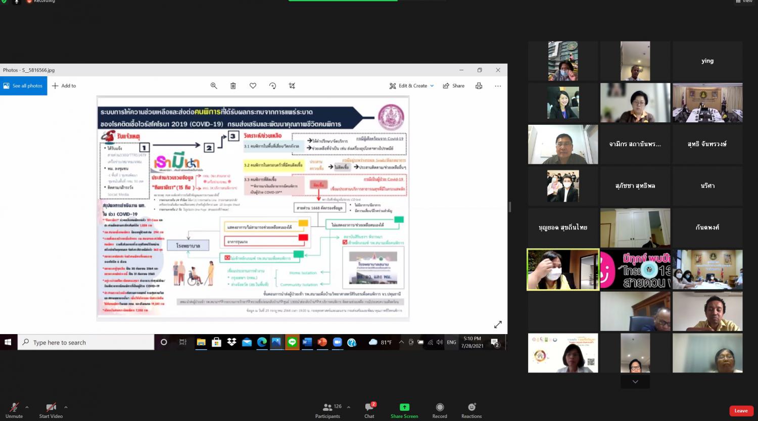The image size is (758, 421).
Task: Open Dropbox from the taskbar
Action: 231,342
